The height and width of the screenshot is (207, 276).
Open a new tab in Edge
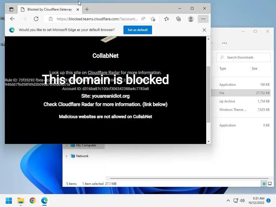coord(87,9)
